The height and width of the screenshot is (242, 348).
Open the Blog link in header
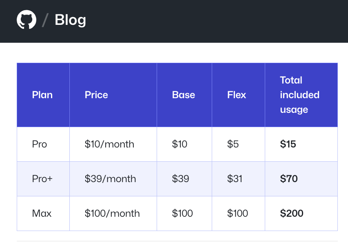[70, 20]
